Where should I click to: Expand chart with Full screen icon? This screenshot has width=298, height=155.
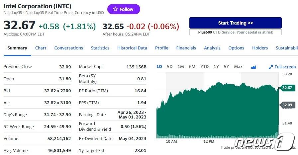(x=282, y=67)
